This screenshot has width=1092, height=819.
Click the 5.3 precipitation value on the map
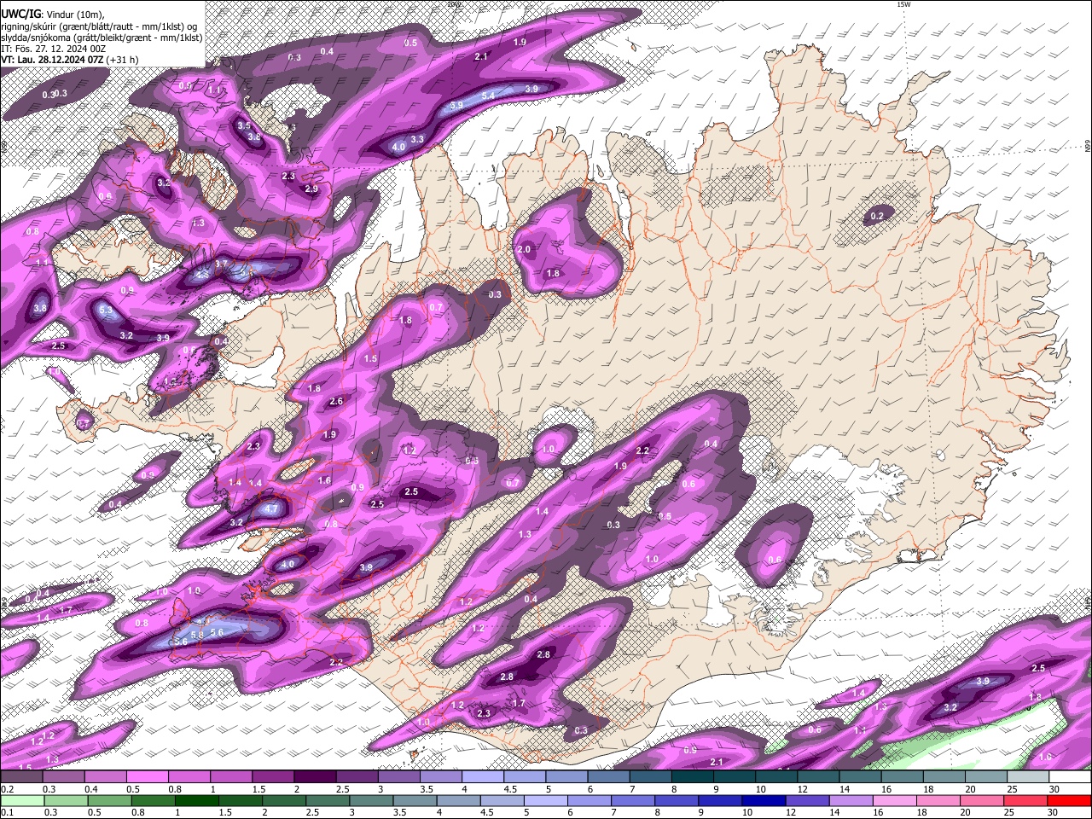coord(106,311)
